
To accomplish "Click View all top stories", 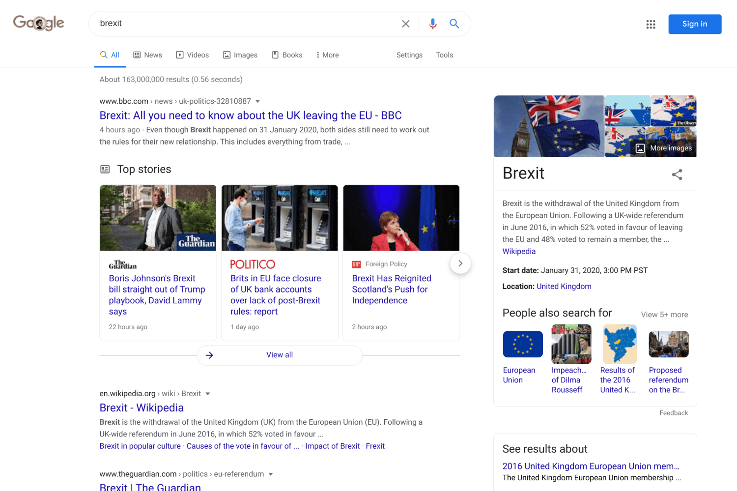I will point(279,355).
